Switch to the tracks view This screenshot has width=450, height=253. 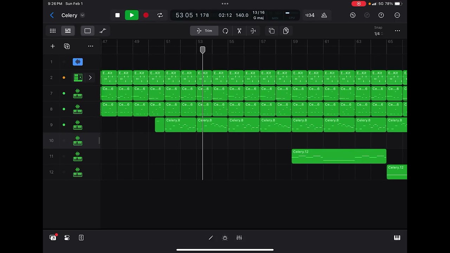(68, 31)
